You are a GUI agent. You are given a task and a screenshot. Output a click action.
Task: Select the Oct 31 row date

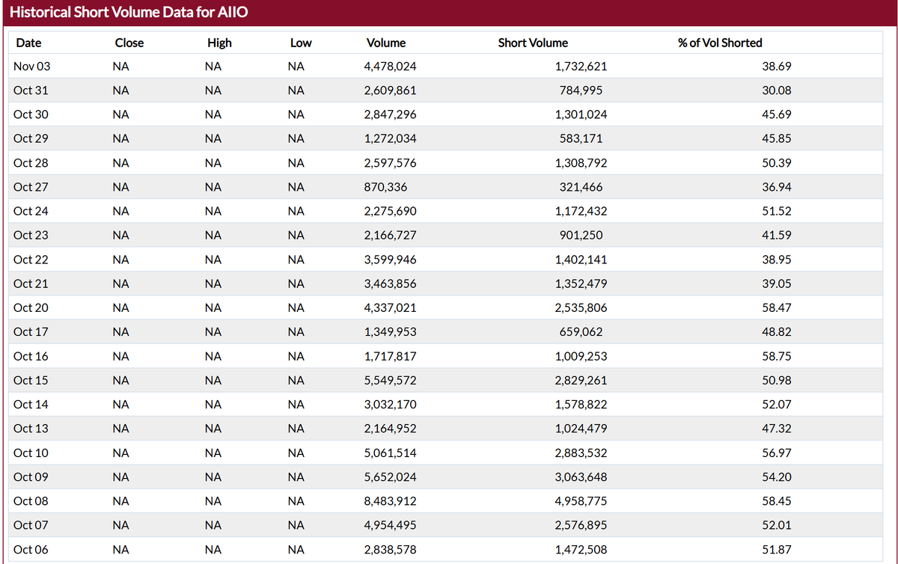31,91
